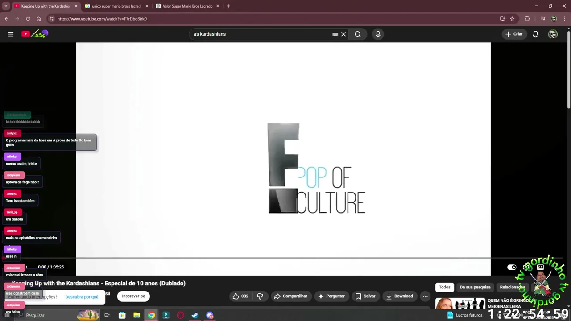The height and width of the screenshot is (321, 571).
Task: Click the Chrome taskbar icon
Action: [151, 315]
